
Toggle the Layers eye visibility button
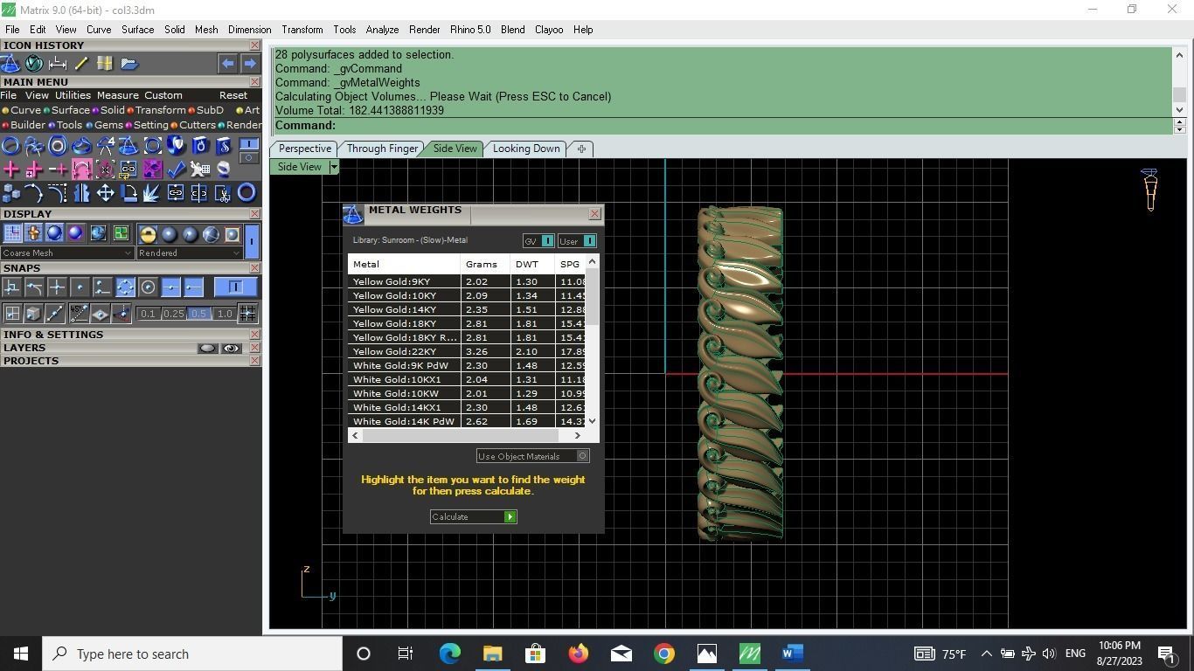pyautogui.click(x=232, y=348)
